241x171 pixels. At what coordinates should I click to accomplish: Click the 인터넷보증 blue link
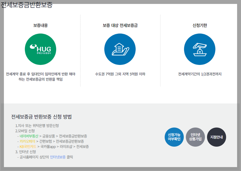click(x=58, y=157)
